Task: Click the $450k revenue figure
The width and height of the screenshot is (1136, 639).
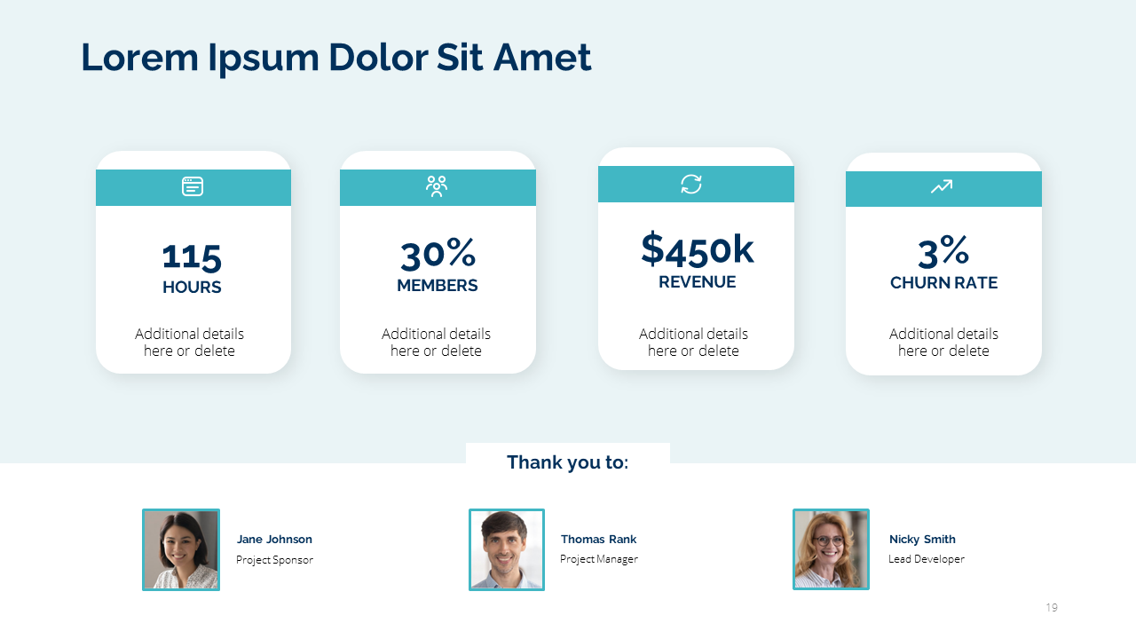Action: pos(697,249)
